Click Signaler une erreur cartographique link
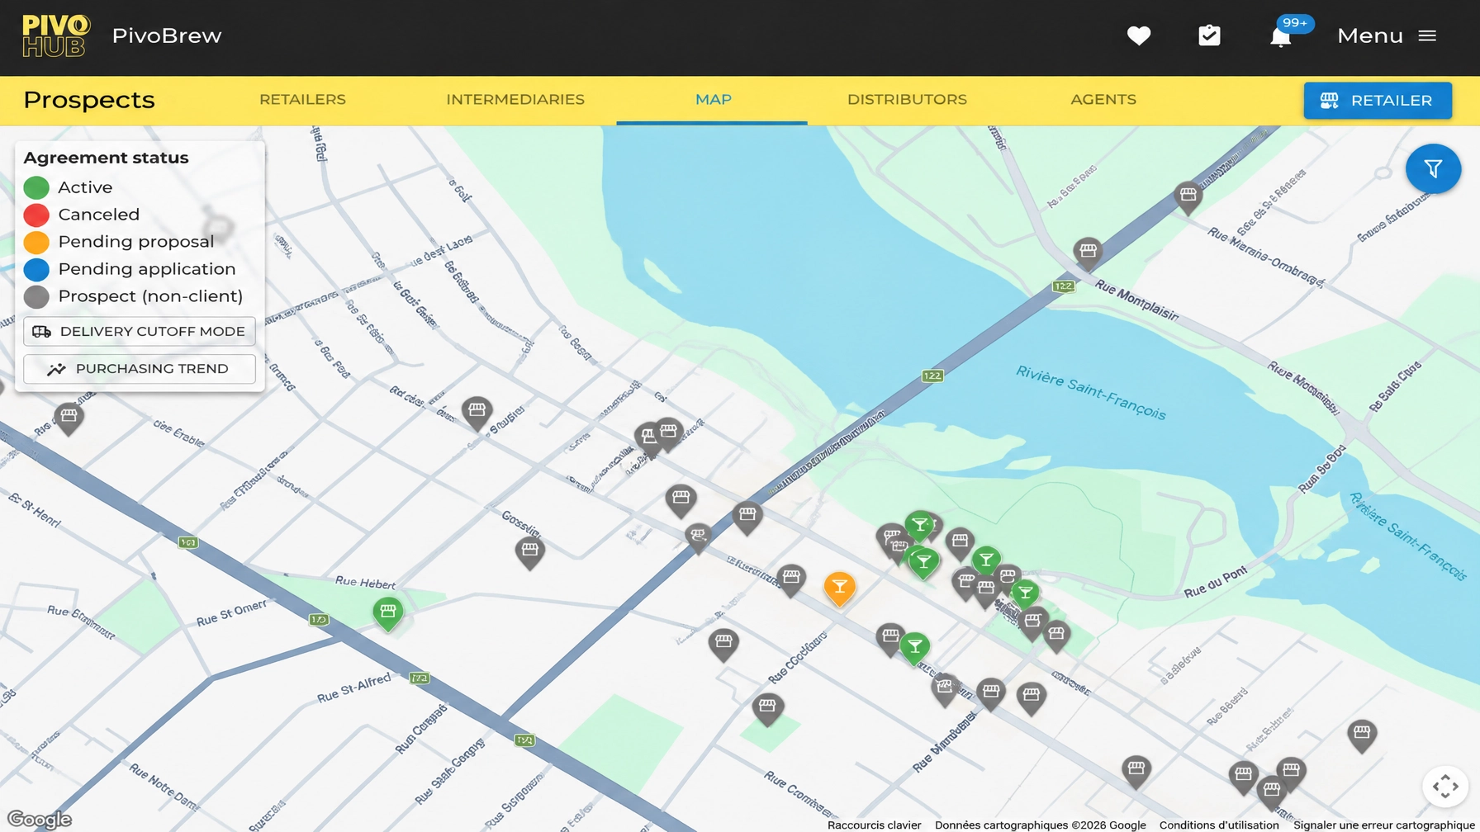 (1384, 825)
